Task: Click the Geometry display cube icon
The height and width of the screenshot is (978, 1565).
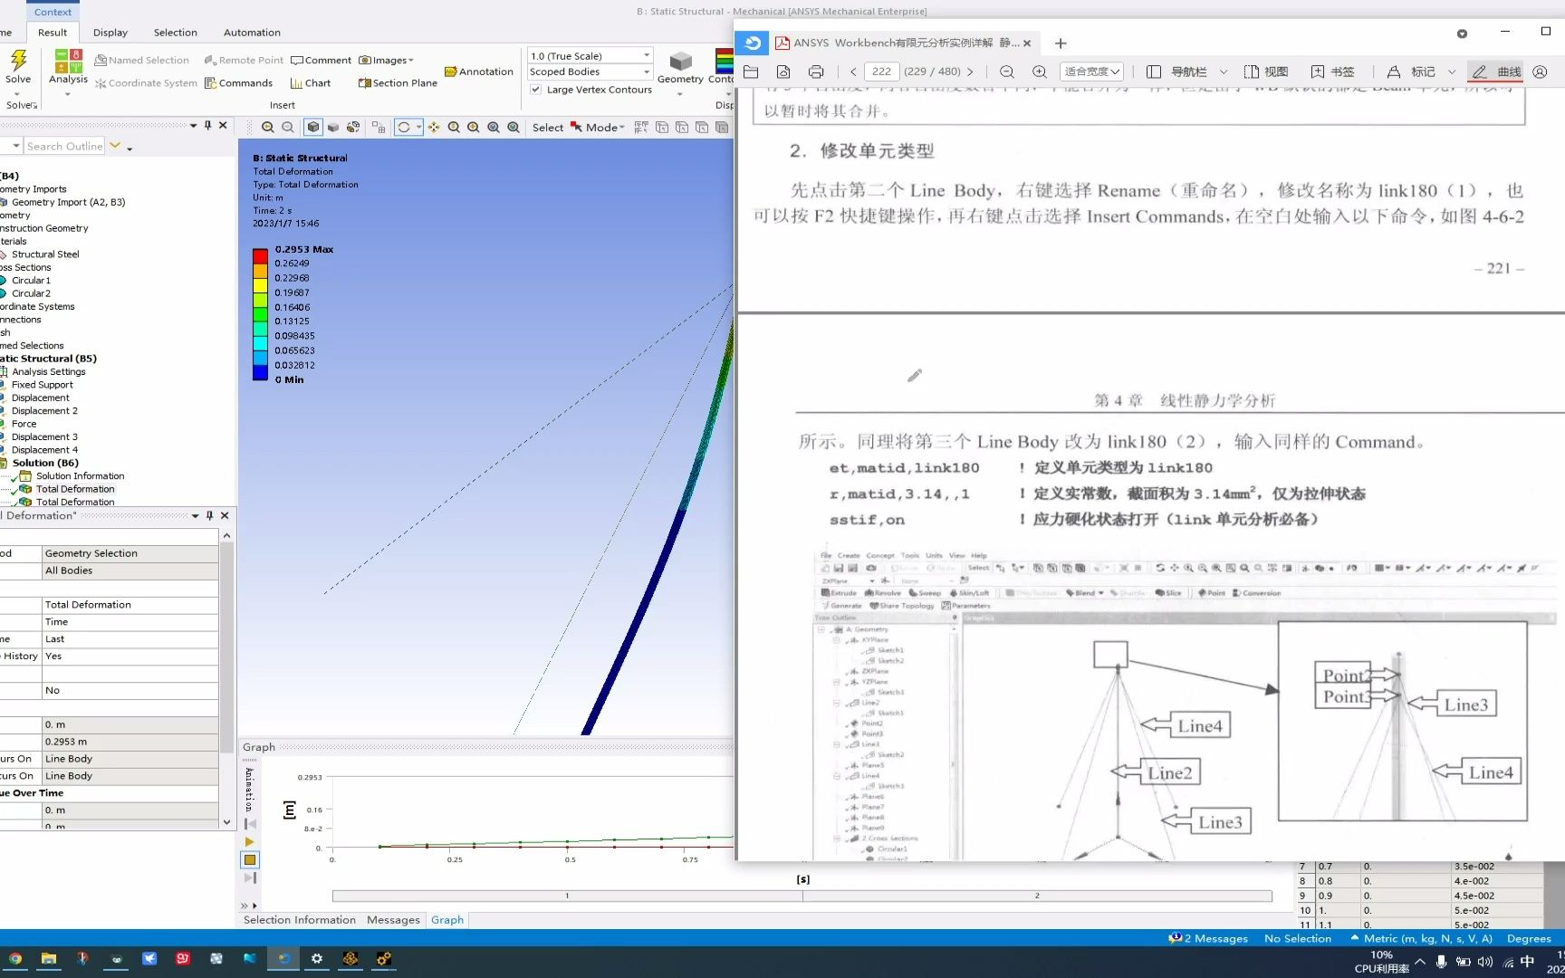Action: [x=680, y=62]
